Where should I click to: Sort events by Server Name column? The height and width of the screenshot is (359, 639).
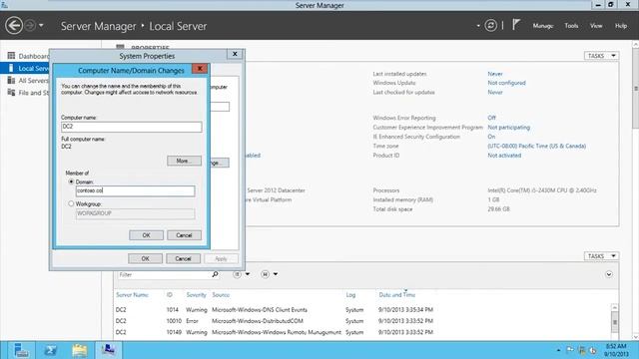pyautogui.click(x=132, y=295)
